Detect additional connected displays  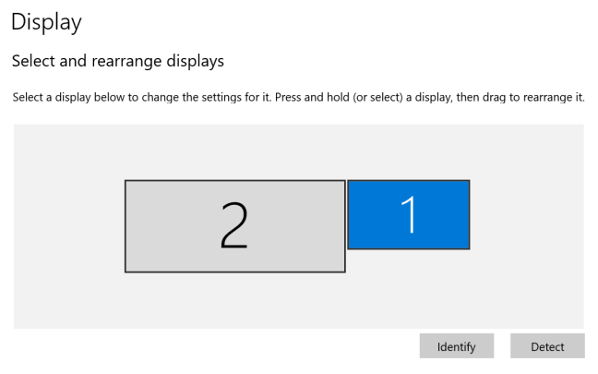547,346
